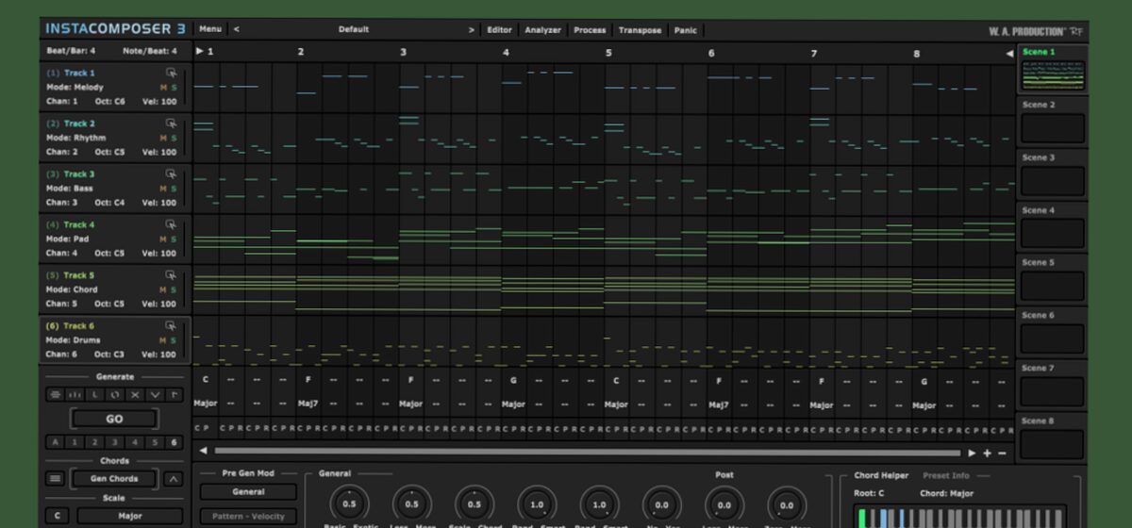The width and height of the screenshot is (1132, 528).
Task: Solo Track 1
Action: point(174,87)
